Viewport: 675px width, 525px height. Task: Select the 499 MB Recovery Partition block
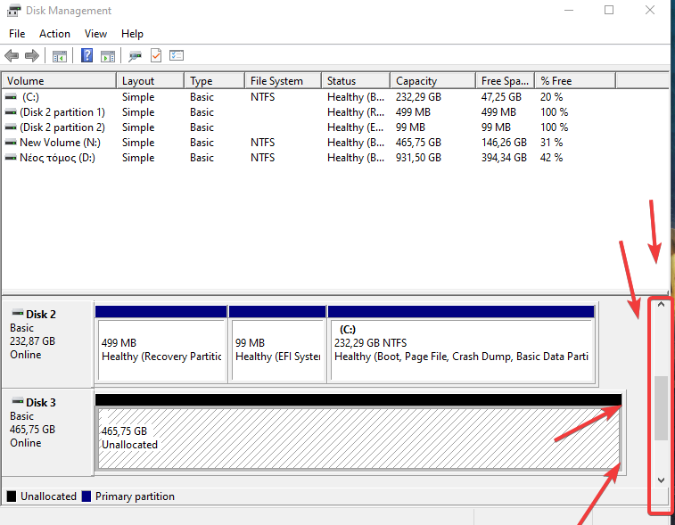pos(161,344)
